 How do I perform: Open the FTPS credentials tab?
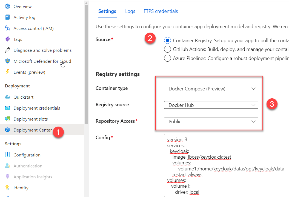(161, 11)
